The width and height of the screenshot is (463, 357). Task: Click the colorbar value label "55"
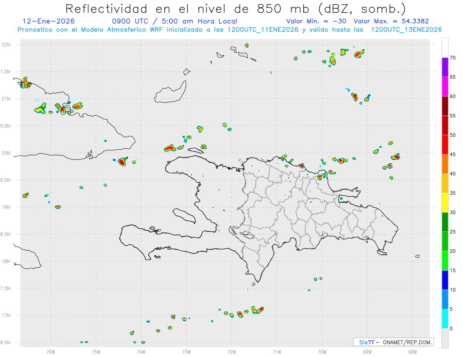click(453, 116)
